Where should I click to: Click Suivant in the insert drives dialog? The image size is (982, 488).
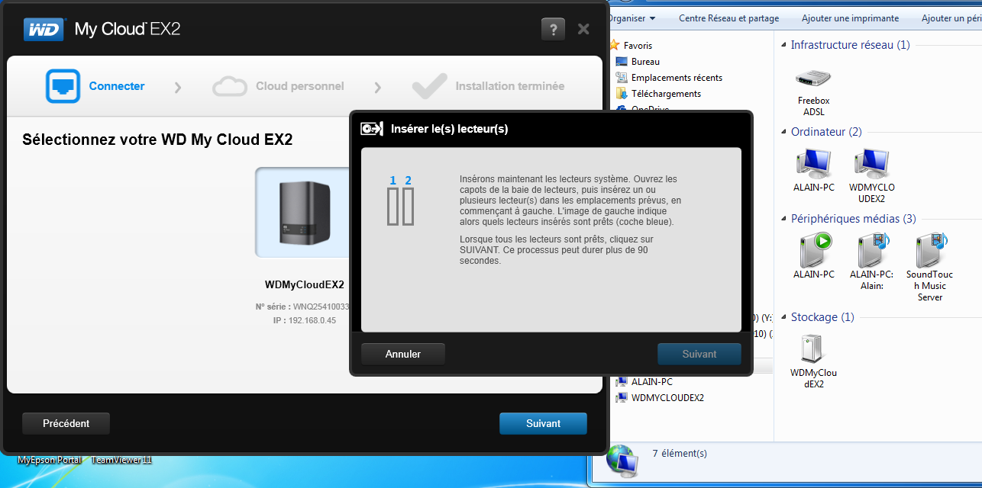tap(699, 354)
